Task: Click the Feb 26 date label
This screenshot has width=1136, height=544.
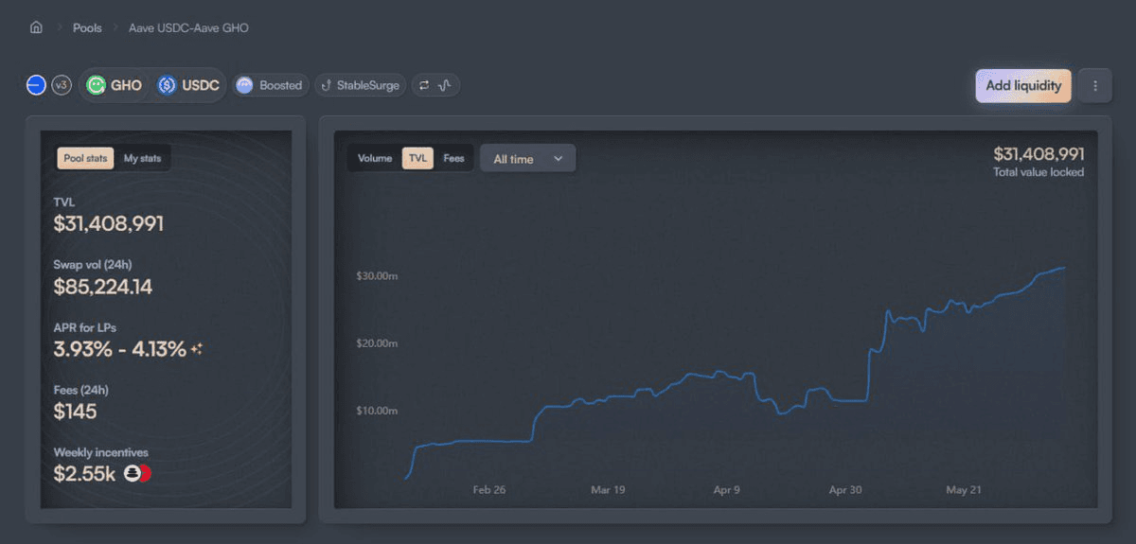Action: 489,490
